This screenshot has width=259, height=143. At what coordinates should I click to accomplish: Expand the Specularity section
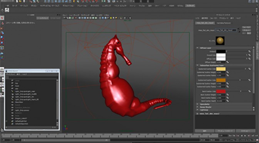197,104
